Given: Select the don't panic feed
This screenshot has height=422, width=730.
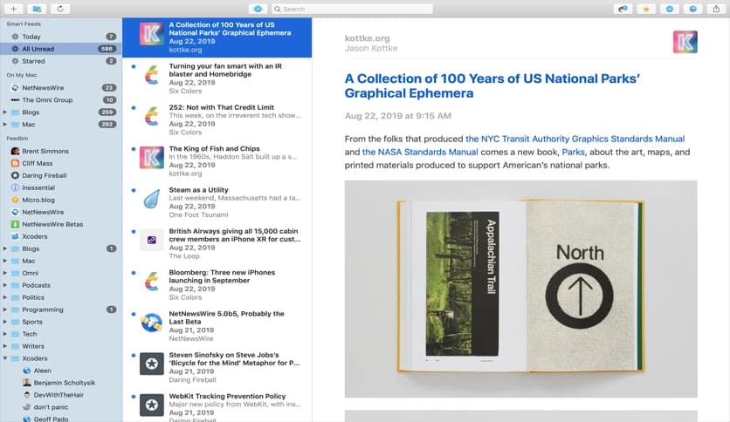Looking at the screenshot, I should tap(61, 407).
